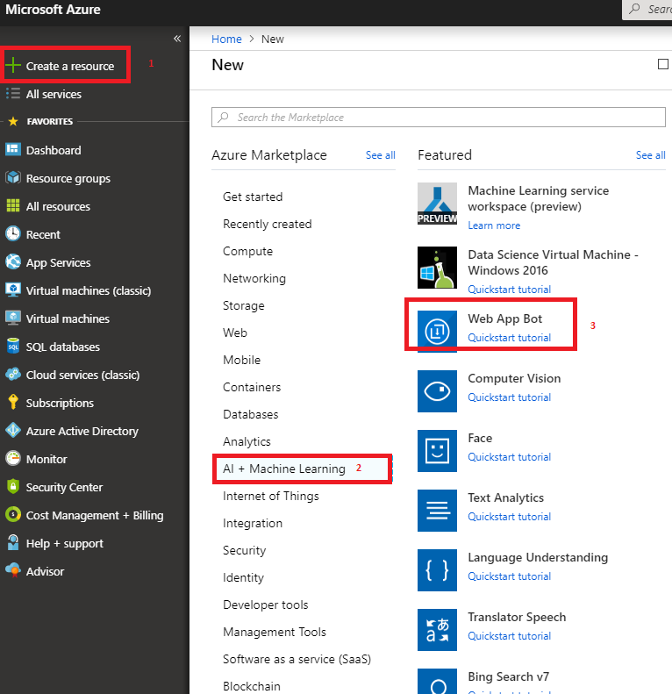The width and height of the screenshot is (672, 694).
Task: Open the Translator Speech icon
Action: [x=437, y=630]
